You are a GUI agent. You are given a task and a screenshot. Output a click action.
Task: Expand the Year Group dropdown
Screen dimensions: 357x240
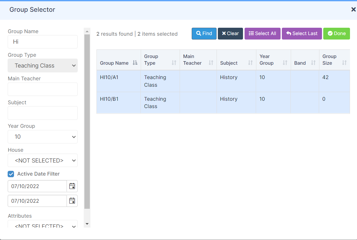43,137
